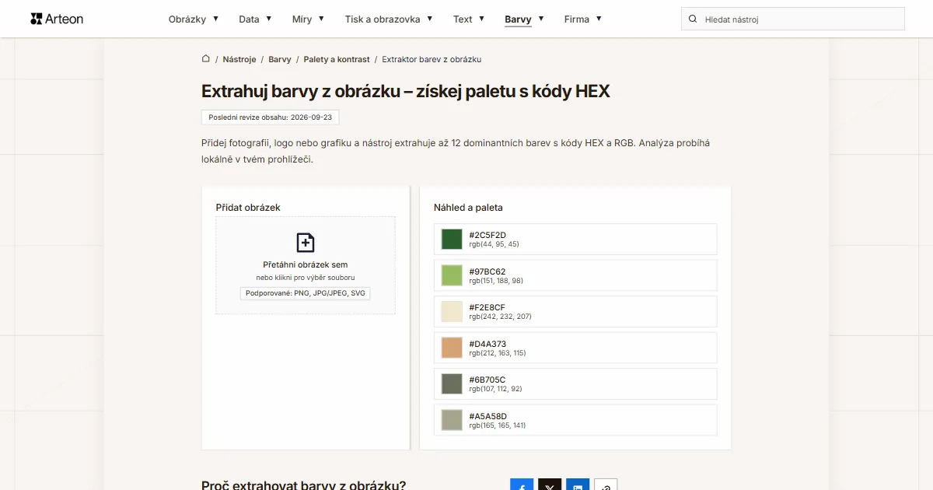933x490 pixels.
Task: Open the Barvy menu
Action: pyautogui.click(x=524, y=19)
